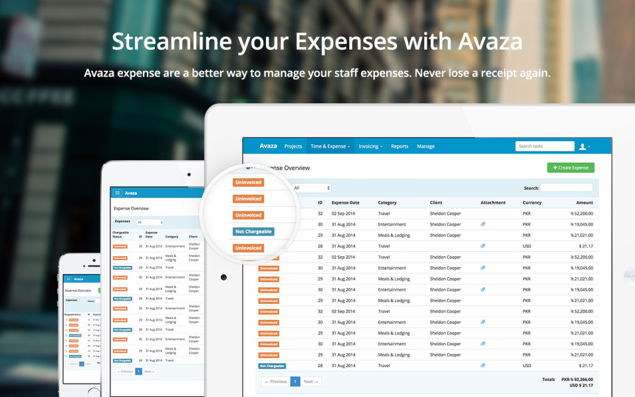Select page 1 on the phone pagination
Image resolution: width=635 pixels, height=397 pixels.
pos(81,364)
